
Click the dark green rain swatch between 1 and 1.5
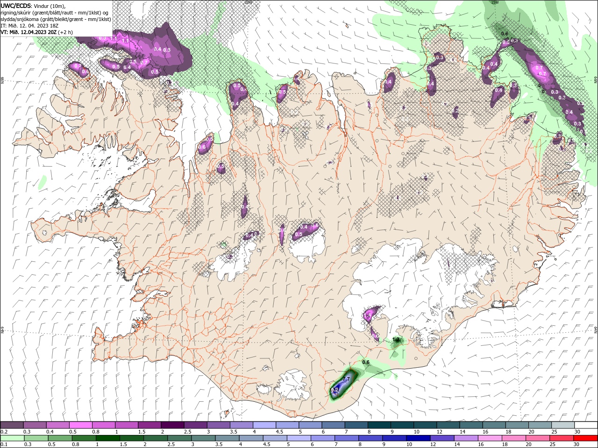click(108, 438)
